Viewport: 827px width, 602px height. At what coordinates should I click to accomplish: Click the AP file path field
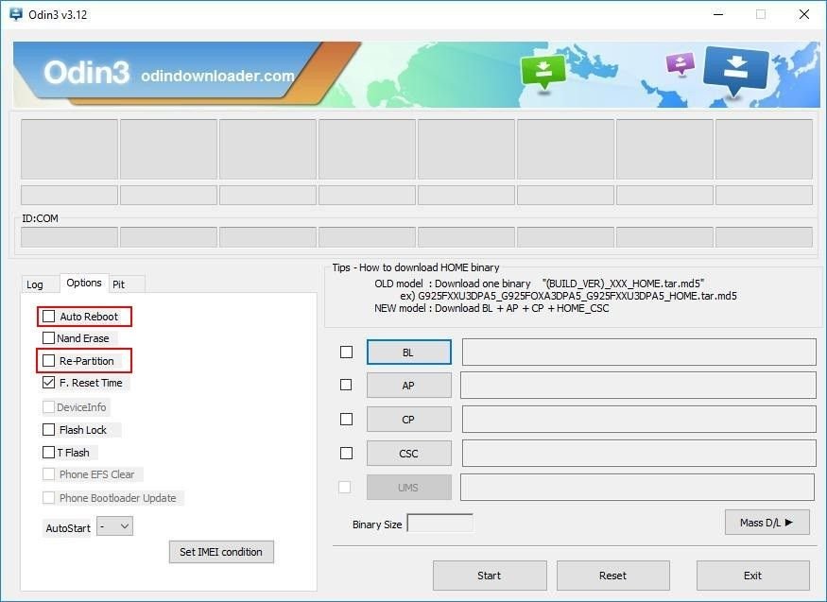tap(638, 386)
